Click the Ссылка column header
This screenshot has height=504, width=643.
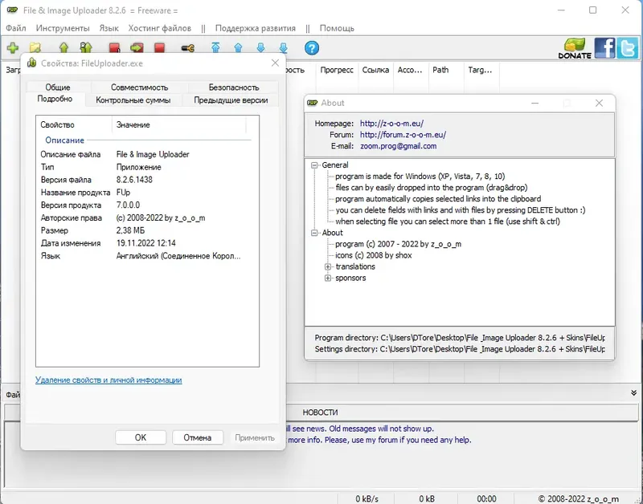(375, 70)
